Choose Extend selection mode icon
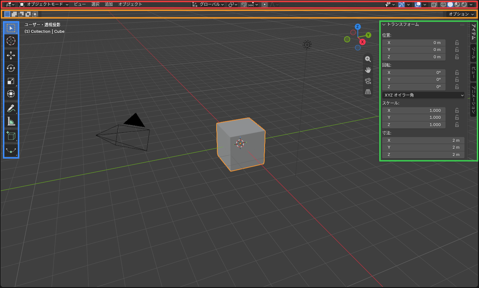 click(x=14, y=14)
